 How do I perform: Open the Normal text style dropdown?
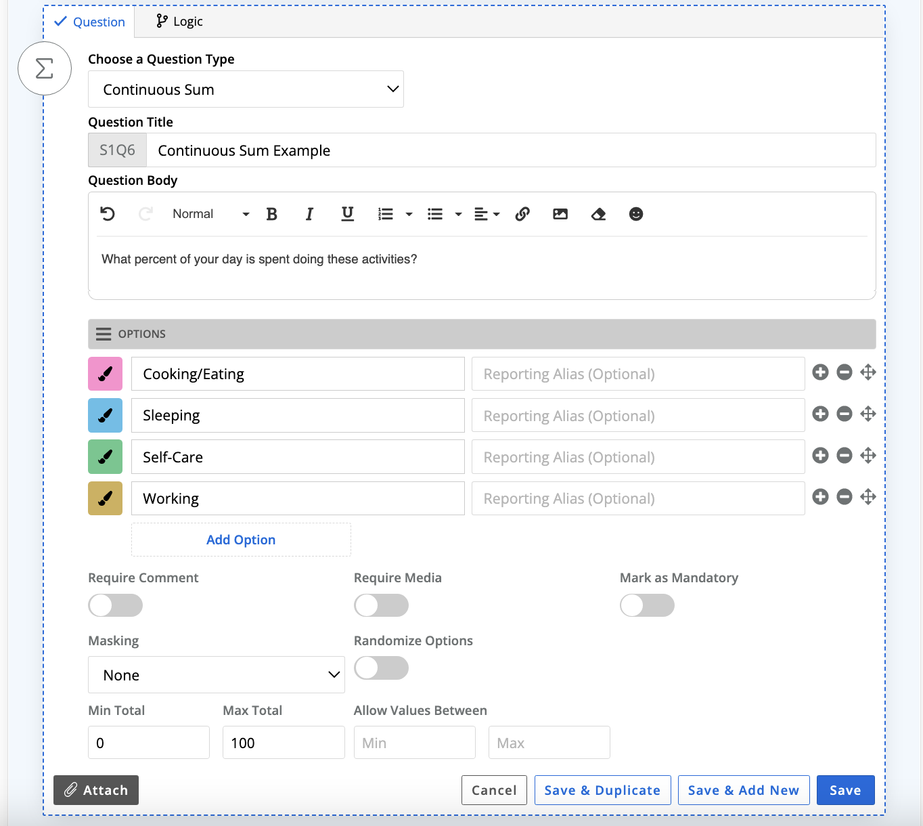click(x=210, y=214)
